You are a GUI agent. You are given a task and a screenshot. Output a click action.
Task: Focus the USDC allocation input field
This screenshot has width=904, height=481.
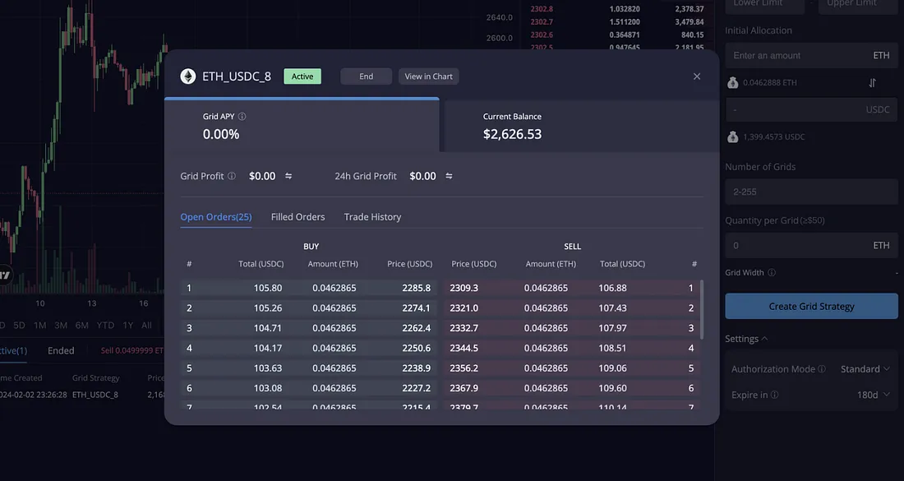coord(811,109)
